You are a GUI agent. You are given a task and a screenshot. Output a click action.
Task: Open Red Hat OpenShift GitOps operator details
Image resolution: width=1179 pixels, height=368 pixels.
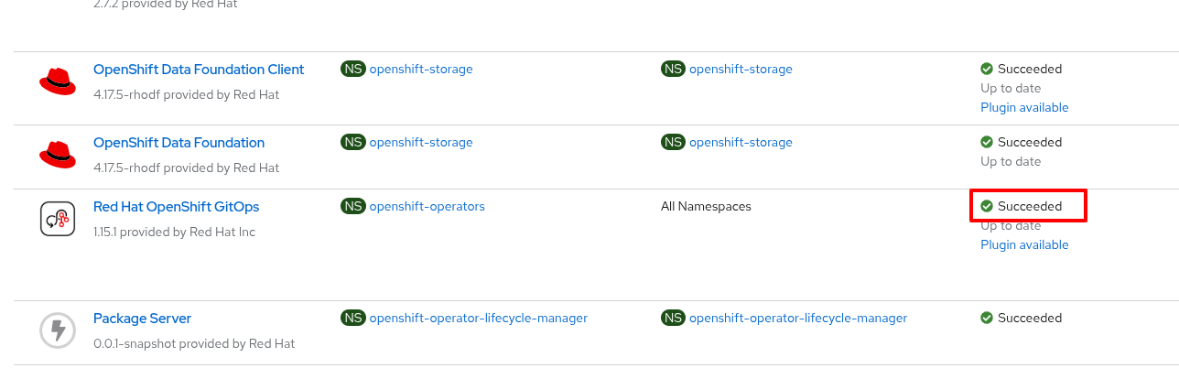[176, 207]
